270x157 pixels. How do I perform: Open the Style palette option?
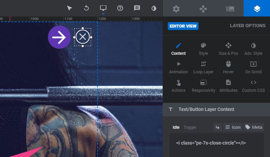204,49
